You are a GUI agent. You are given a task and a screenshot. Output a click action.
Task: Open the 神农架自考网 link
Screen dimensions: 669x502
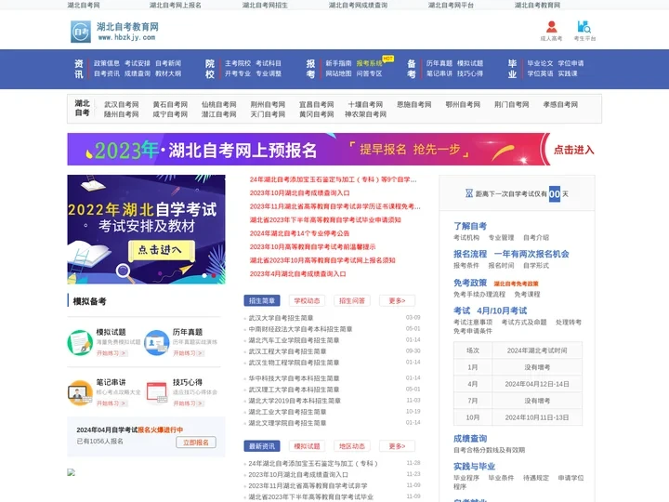(x=366, y=114)
